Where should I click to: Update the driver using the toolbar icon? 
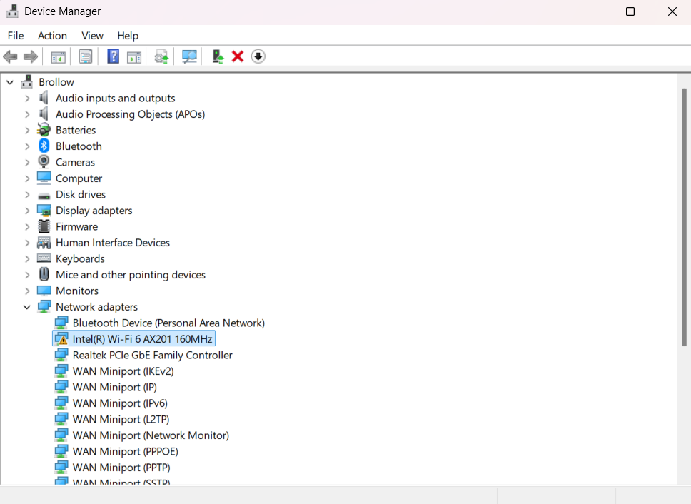pyautogui.click(x=216, y=56)
